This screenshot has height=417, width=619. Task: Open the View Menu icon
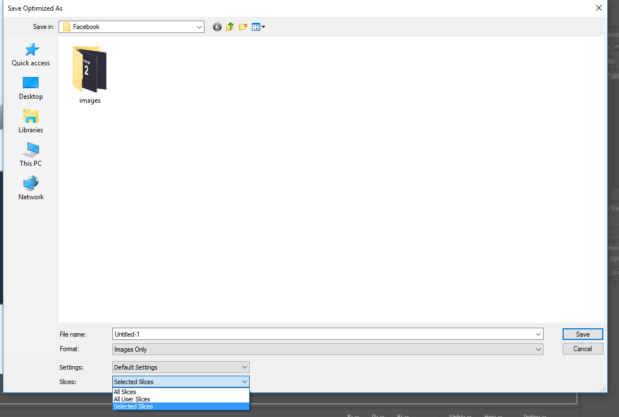[258, 27]
